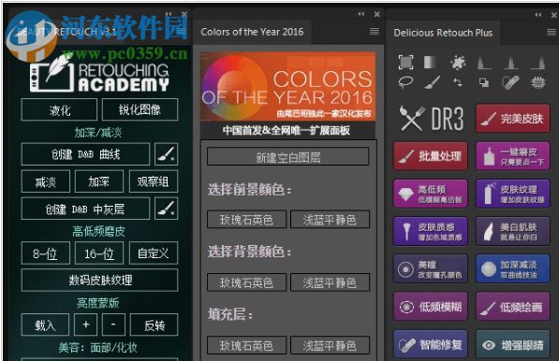
Task: Click the 数码皮肤纹理 button
Action: (x=100, y=281)
